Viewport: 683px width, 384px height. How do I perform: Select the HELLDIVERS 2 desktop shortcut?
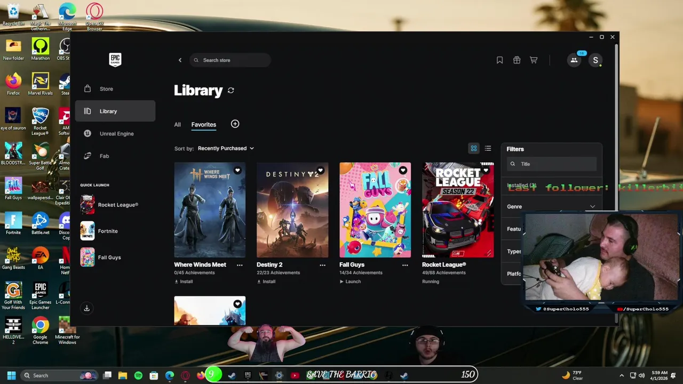coord(13,331)
